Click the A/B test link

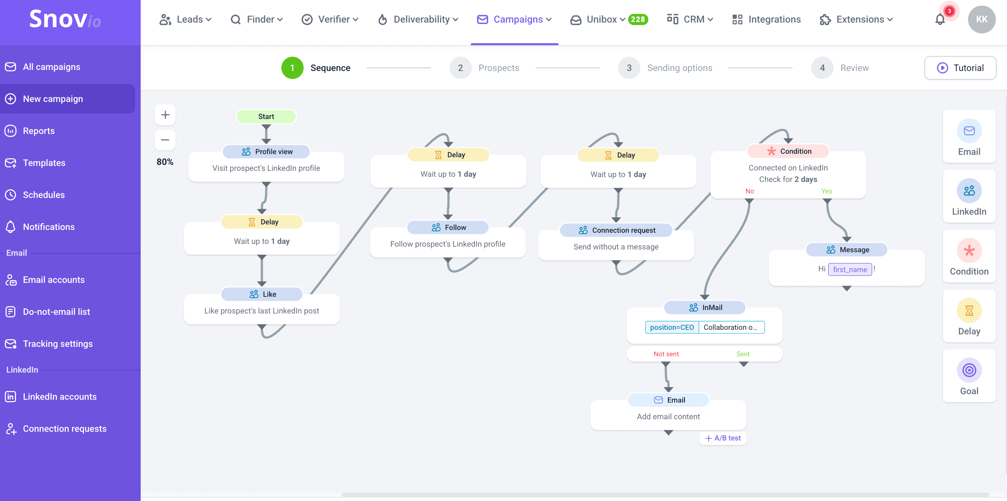(723, 438)
